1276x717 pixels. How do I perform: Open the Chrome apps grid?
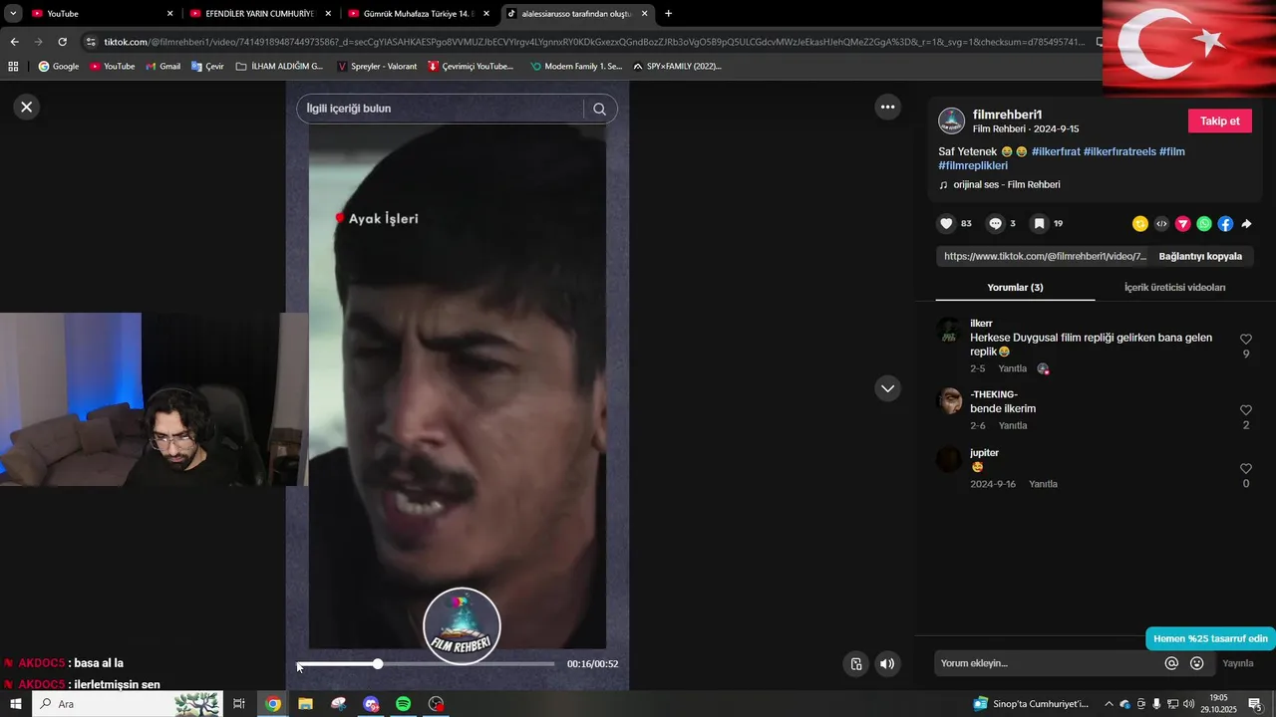[x=13, y=66]
